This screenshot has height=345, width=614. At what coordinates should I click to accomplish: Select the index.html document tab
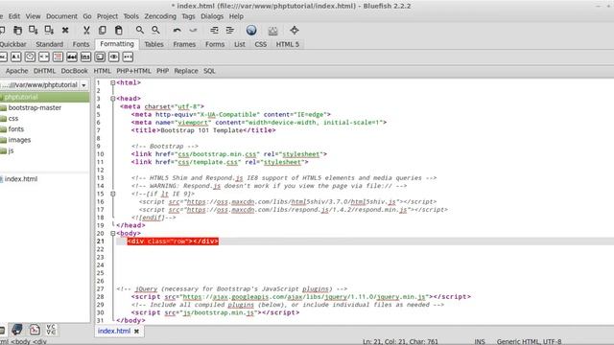(x=114, y=331)
